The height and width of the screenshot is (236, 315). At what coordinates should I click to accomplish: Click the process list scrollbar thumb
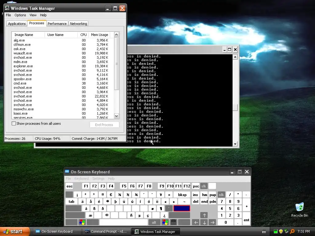click(x=117, y=64)
